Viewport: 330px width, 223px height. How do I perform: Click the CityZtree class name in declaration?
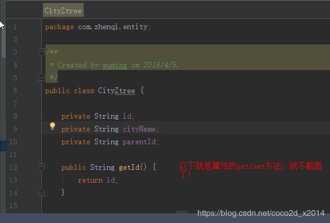point(116,91)
